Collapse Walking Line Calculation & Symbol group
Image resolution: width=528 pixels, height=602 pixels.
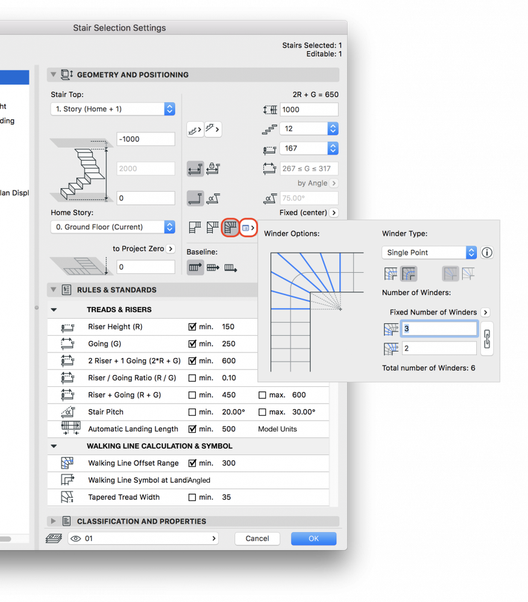pyautogui.click(x=54, y=446)
